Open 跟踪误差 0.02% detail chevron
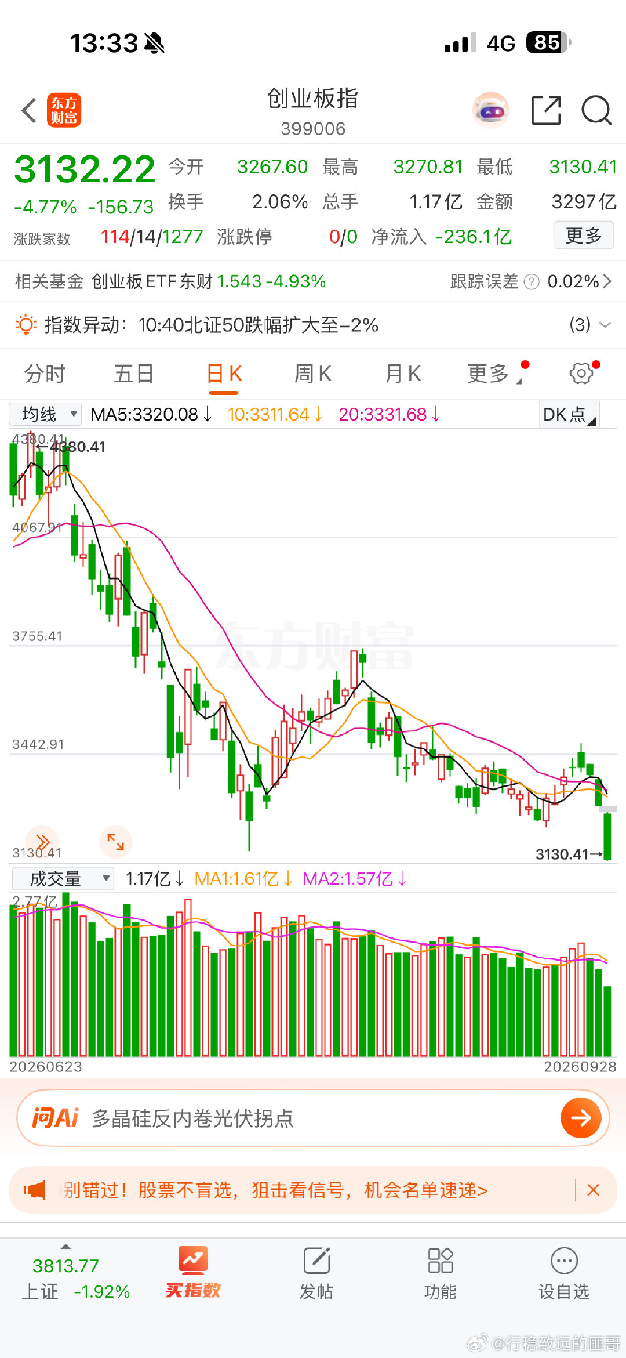Screen dimensions: 626x1358 pos(607,282)
